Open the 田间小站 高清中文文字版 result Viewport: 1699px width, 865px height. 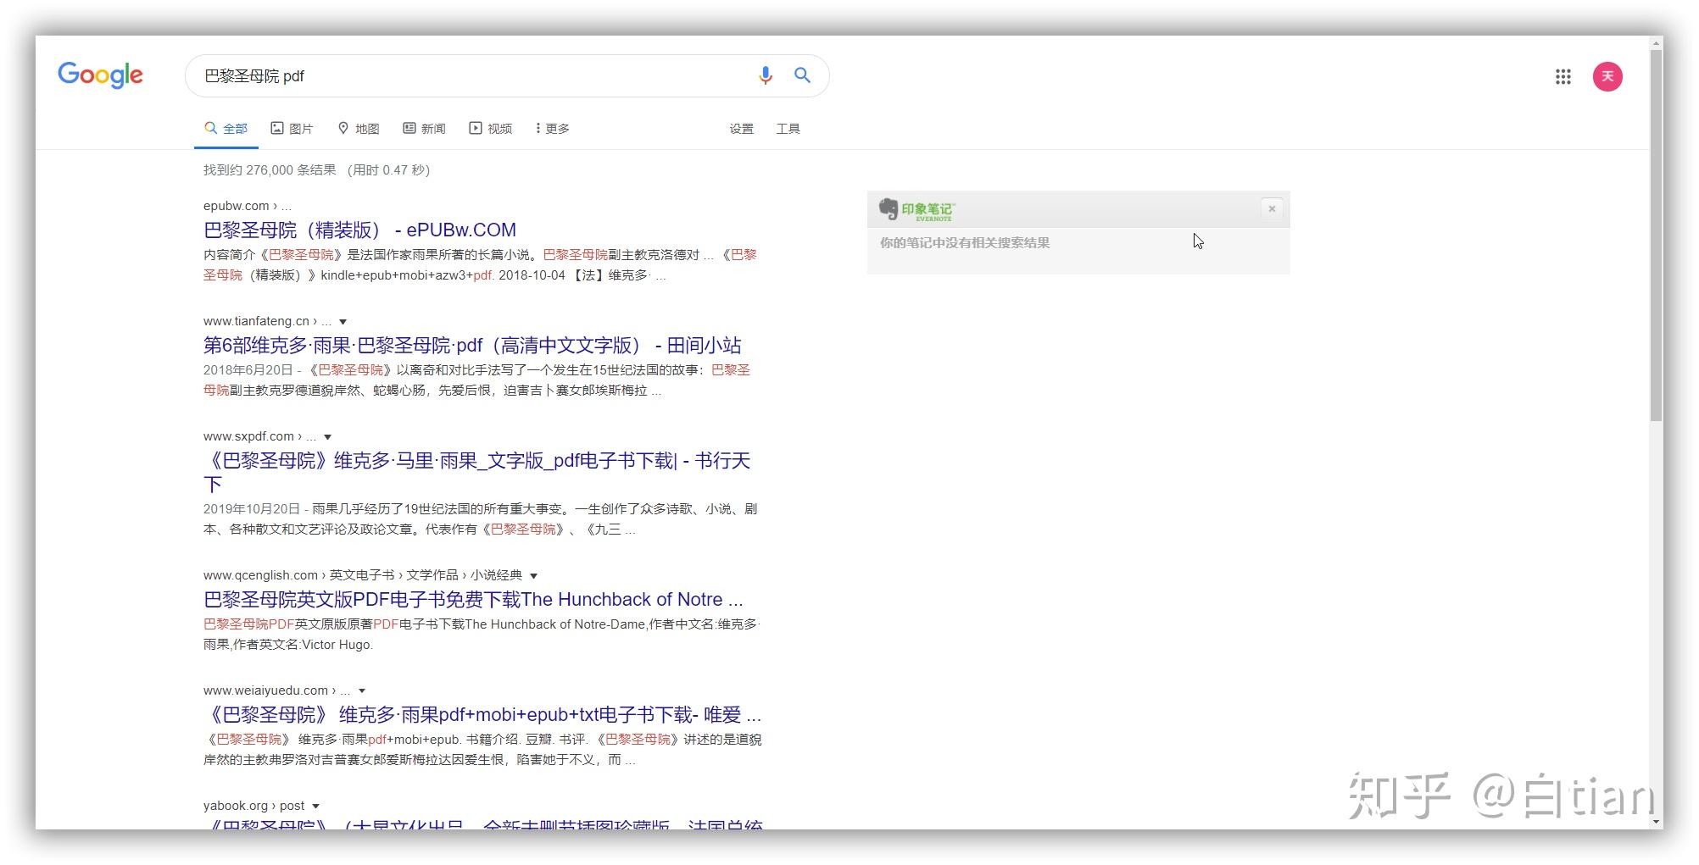click(x=472, y=346)
